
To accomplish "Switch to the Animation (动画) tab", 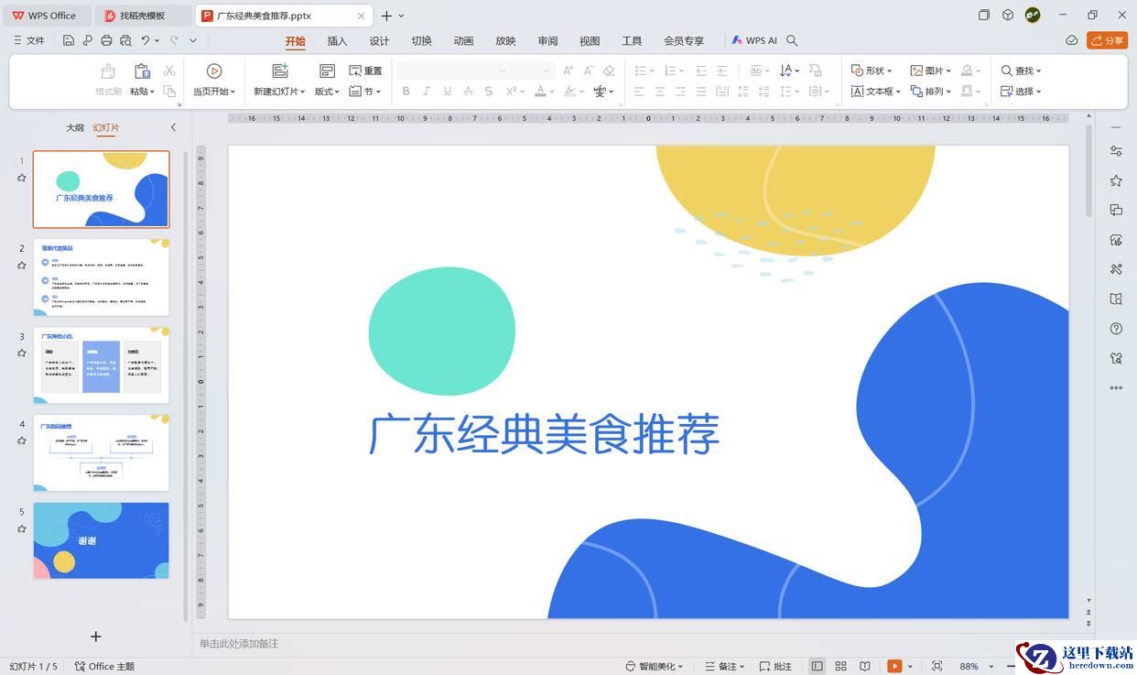I will [x=463, y=41].
